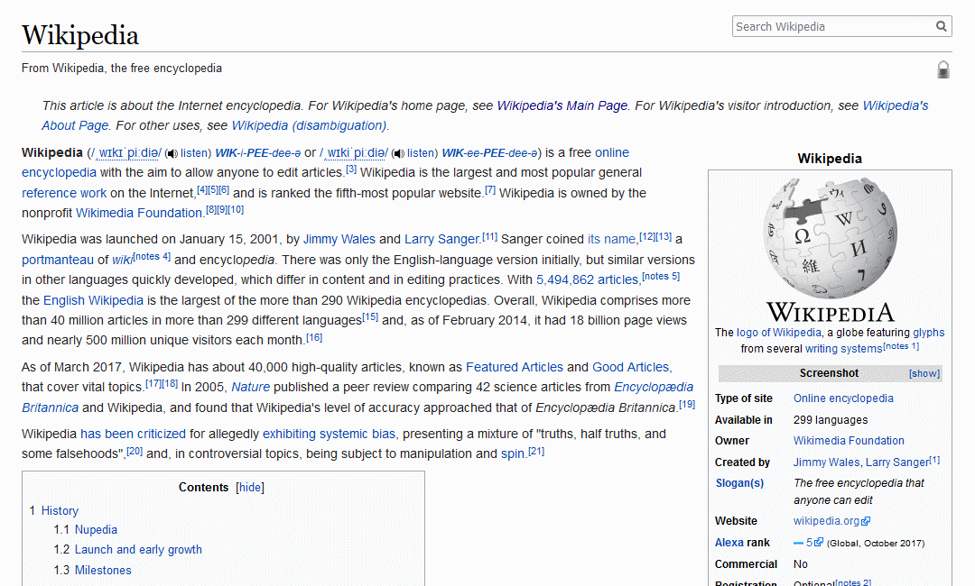975x586 pixels.
Task: Click the 'its name' link
Action: pyautogui.click(x=612, y=239)
